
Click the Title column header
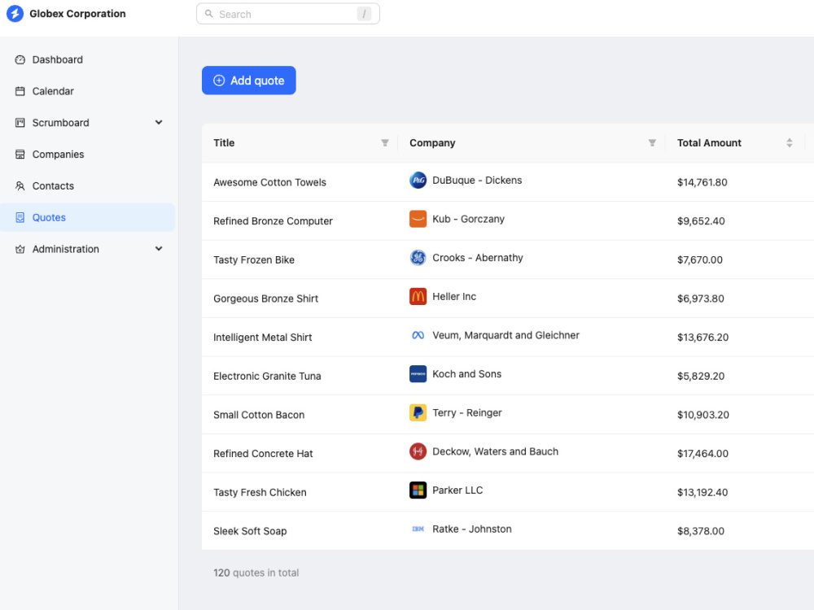(x=300, y=143)
